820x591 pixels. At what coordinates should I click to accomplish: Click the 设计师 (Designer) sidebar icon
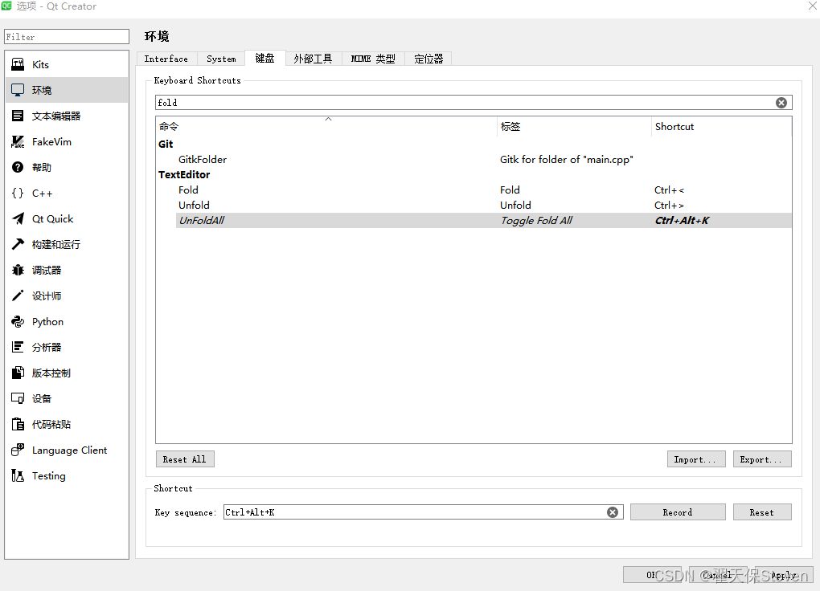click(x=18, y=295)
